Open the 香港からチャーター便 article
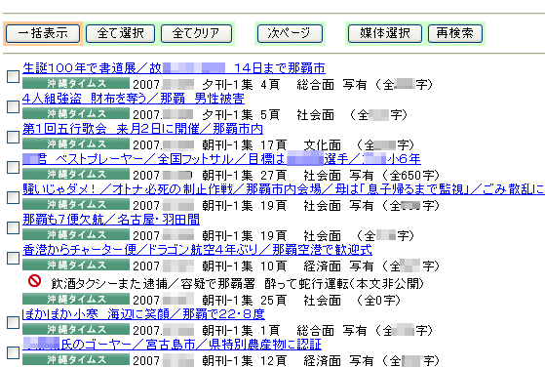The width and height of the screenshot is (545, 368). click(197, 250)
